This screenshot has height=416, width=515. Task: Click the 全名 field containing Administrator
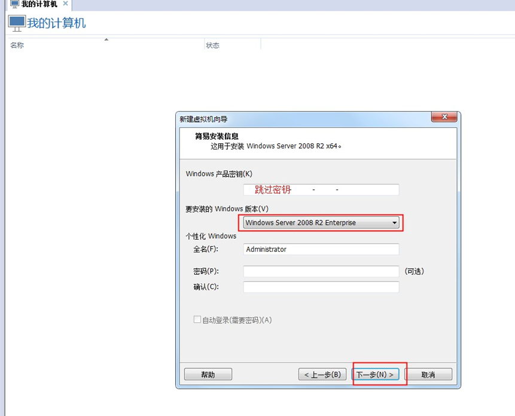tap(321, 249)
